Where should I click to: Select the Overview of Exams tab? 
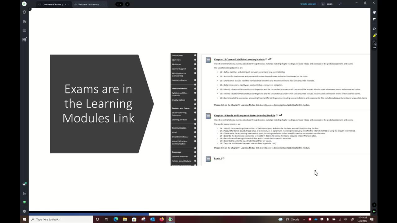pos(53,4)
